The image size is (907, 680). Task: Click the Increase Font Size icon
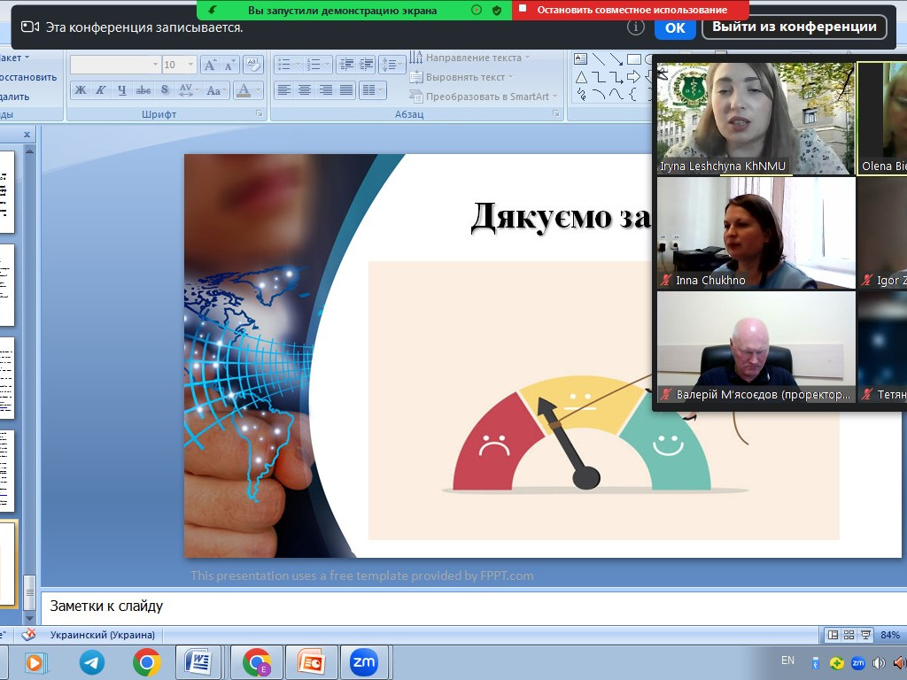pyautogui.click(x=210, y=65)
